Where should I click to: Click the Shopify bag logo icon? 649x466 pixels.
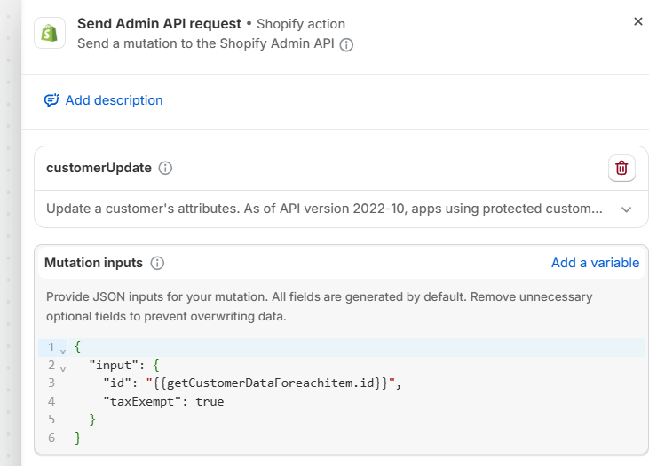(x=50, y=33)
